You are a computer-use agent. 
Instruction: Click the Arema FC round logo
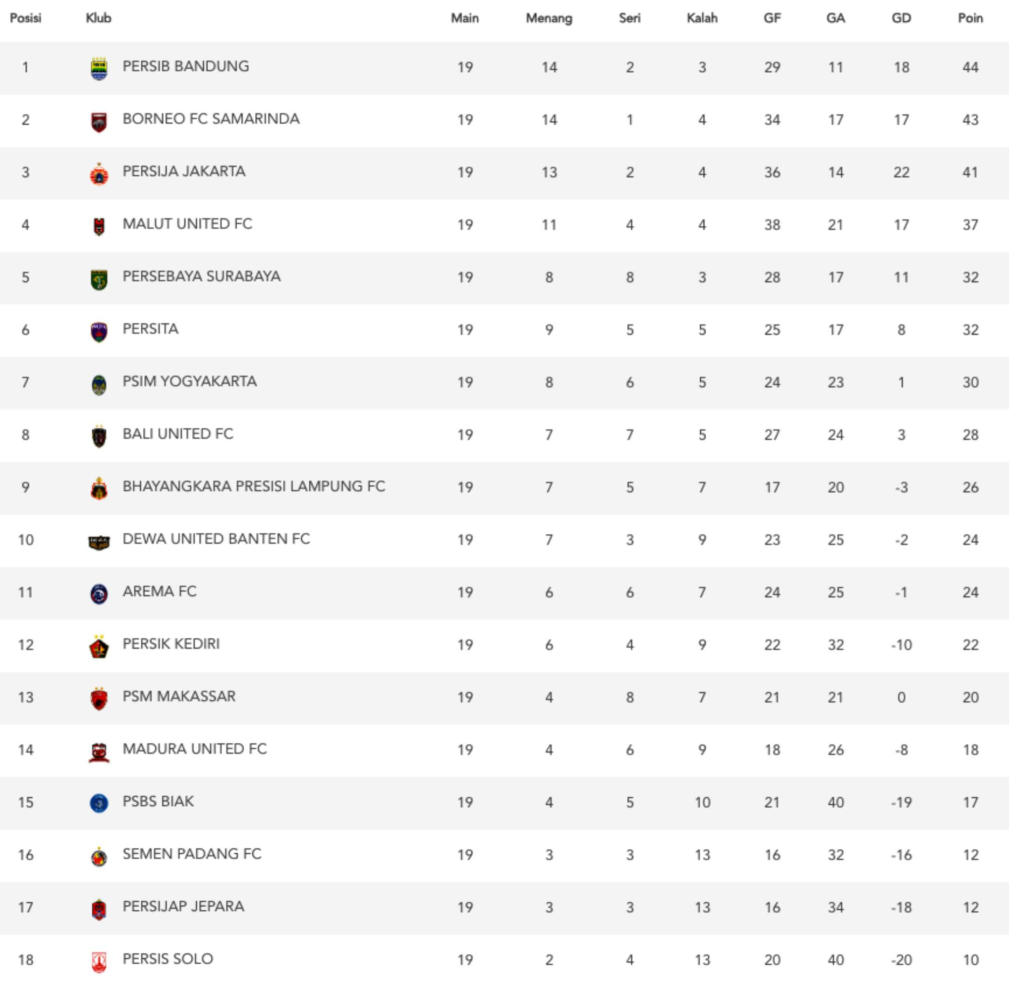(x=99, y=593)
